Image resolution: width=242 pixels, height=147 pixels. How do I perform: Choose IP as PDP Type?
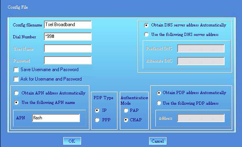point(97,110)
